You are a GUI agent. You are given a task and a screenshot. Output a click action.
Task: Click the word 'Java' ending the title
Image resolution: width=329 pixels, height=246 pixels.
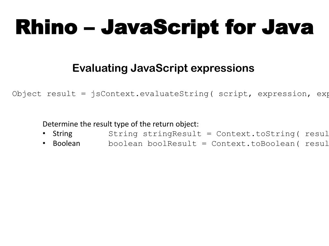pyautogui.click(x=288, y=28)
